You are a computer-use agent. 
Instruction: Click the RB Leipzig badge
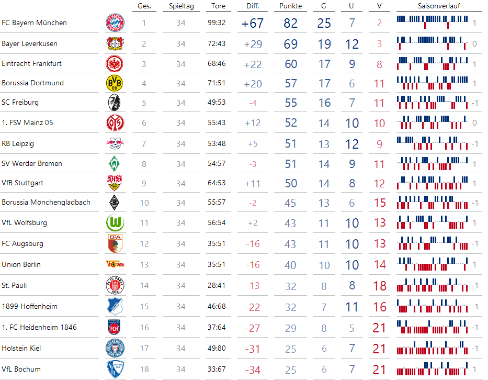(x=116, y=143)
